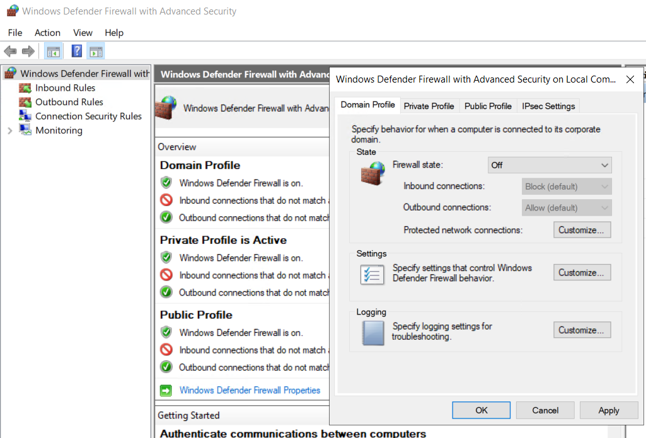Click green shield icon under Domain Profile firewall on

click(x=166, y=182)
